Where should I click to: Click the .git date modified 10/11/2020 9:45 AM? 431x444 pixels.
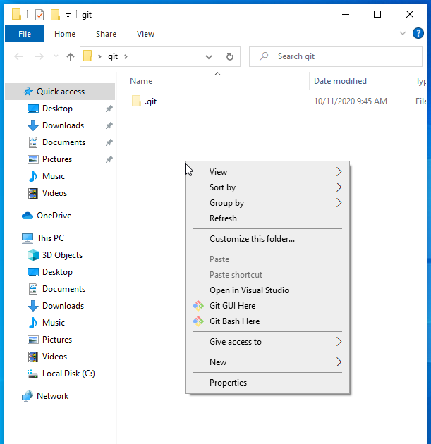351,101
